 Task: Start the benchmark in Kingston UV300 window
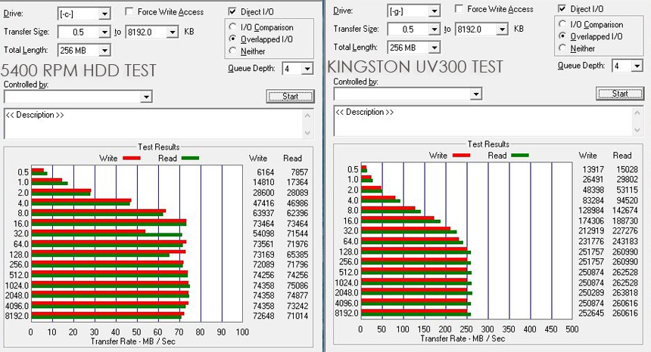pos(620,94)
